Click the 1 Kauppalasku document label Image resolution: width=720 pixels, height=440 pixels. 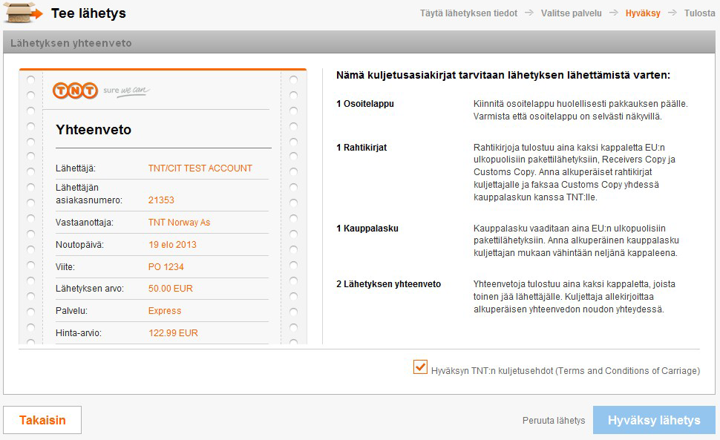367,229
